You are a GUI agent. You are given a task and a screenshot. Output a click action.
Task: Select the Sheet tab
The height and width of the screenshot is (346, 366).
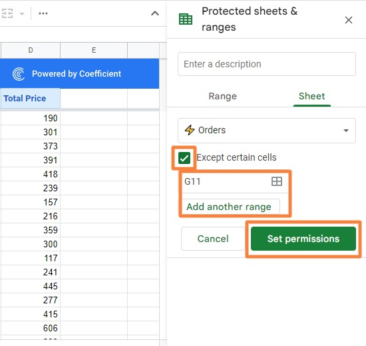coord(312,96)
